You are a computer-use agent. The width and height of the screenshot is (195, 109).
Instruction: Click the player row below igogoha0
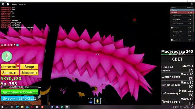[182, 24]
